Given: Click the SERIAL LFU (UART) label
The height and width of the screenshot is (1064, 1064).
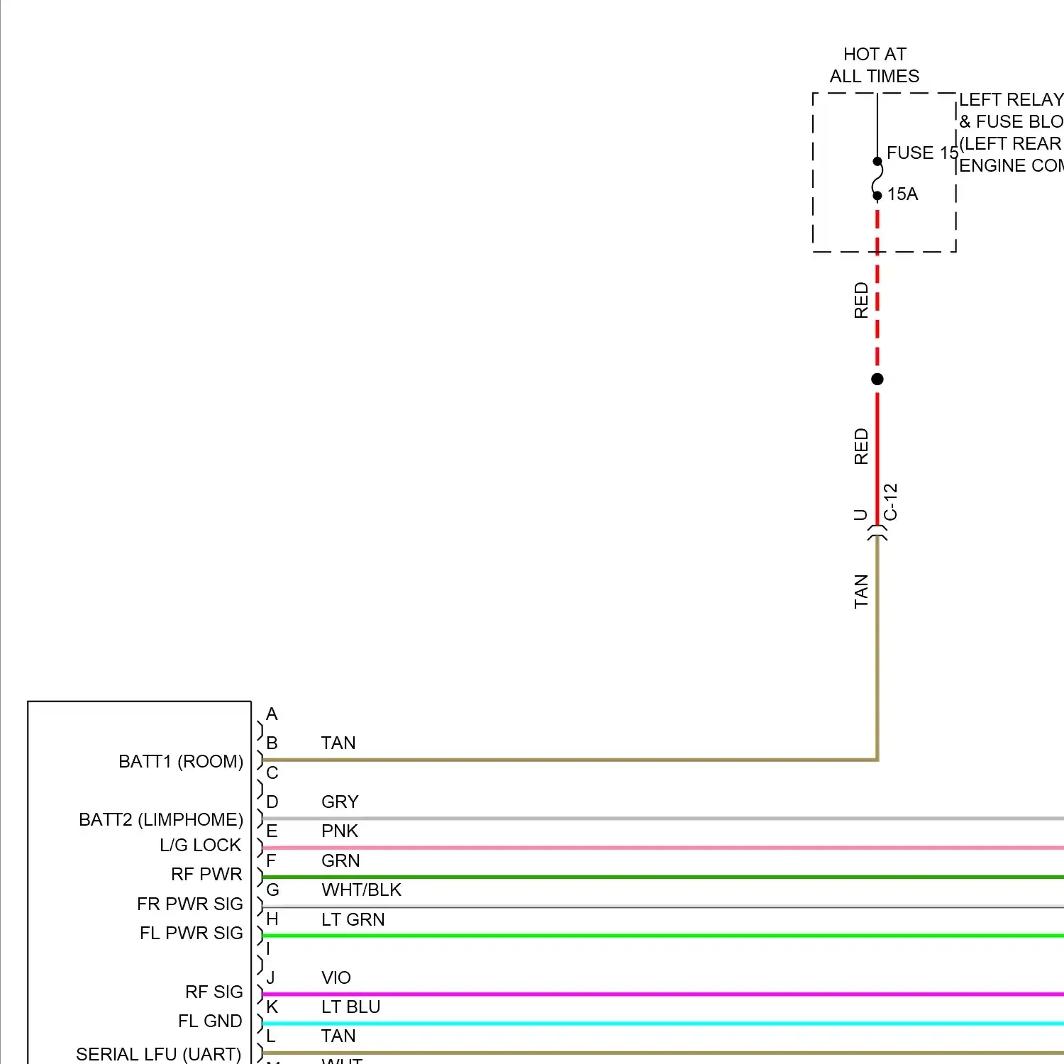Looking at the screenshot, I should point(159,1054).
